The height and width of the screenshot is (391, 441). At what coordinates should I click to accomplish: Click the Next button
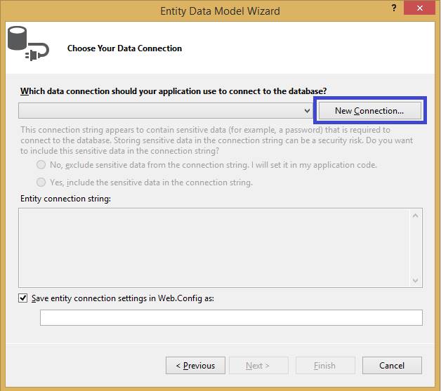257,365
